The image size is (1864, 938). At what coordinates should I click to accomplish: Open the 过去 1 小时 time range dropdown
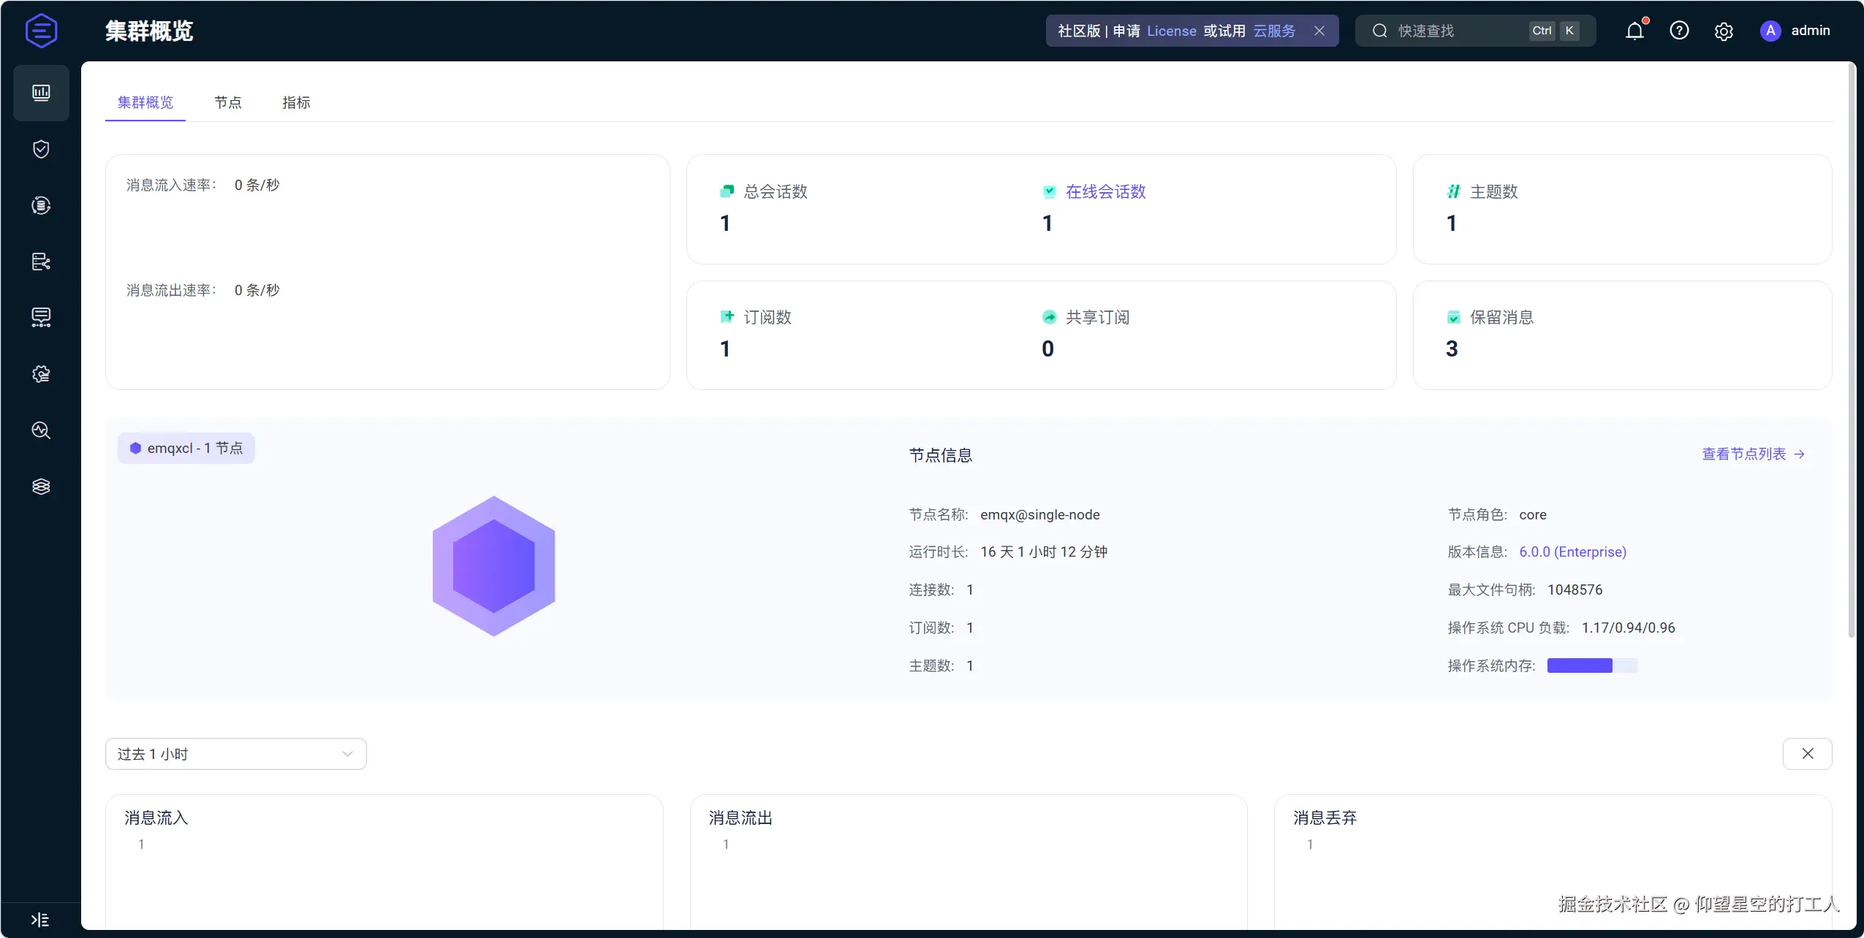pyautogui.click(x=235, y=754)
